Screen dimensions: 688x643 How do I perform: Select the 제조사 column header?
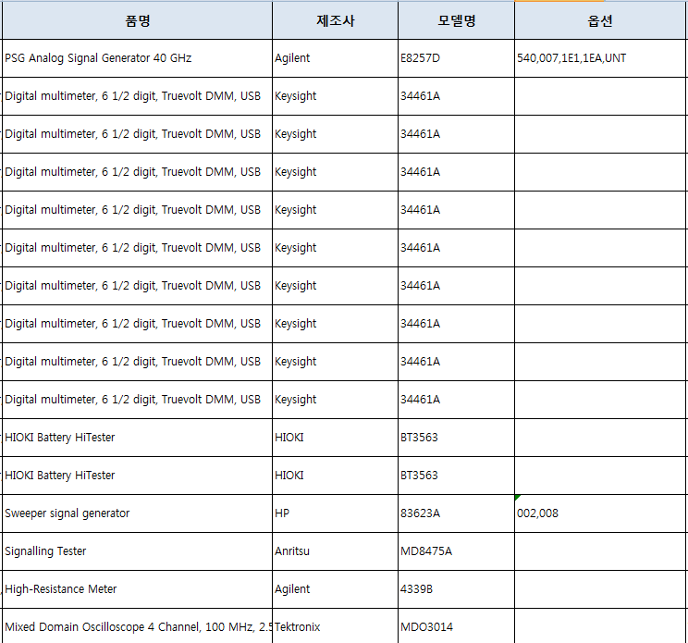tap(335, 20)
